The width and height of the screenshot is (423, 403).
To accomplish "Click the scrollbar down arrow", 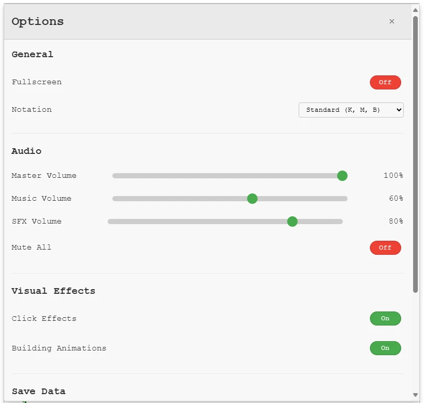I will 415,395.
